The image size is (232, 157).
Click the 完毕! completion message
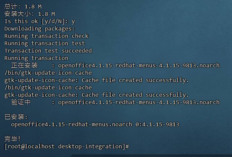[x=12, y=139]
